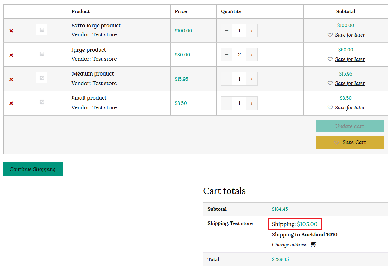This screenshot has width=392, height=267.
Task: Click cart total $289.45
Action: [x=280, y=259]
